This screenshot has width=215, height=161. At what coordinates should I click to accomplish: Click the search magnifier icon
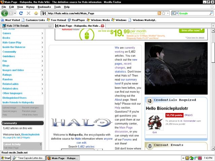pos(211,13)
